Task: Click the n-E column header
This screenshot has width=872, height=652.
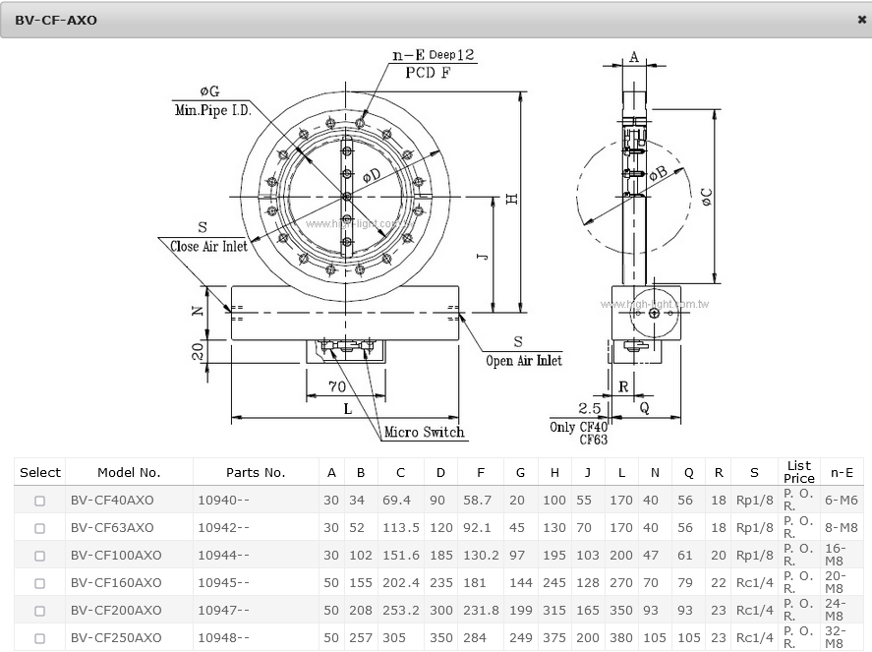Action: point(842,473)
